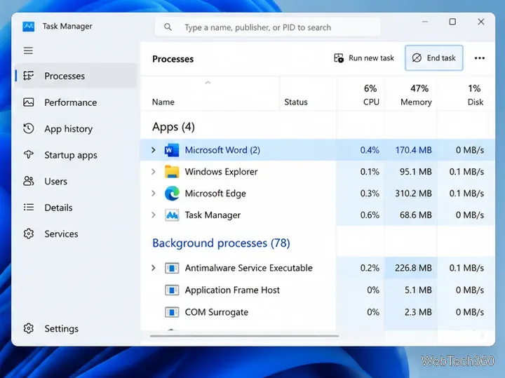The image size is (505, 378).
Task: Click the Application Frame Host process icon
Action: [x=172, y=290]
